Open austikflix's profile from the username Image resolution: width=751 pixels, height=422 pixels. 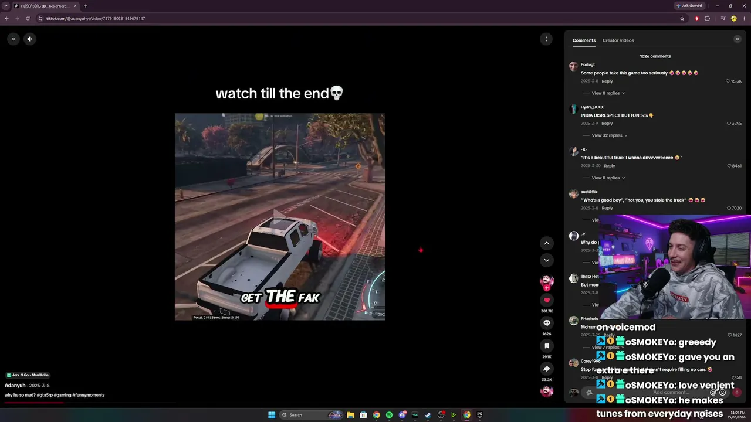(589, 192)
